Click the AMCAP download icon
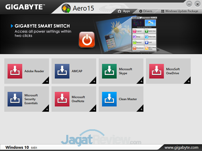This screenshot has height=151, width=202. pyautogui.click(x=62, y=71)
